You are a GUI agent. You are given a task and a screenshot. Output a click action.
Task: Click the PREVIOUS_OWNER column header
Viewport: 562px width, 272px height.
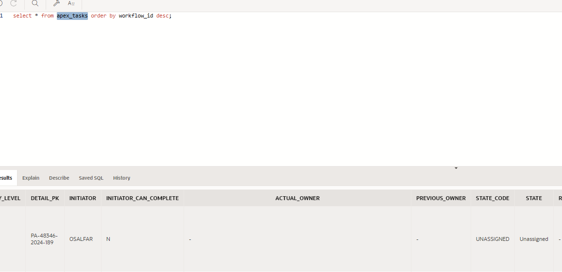(441, 198)
